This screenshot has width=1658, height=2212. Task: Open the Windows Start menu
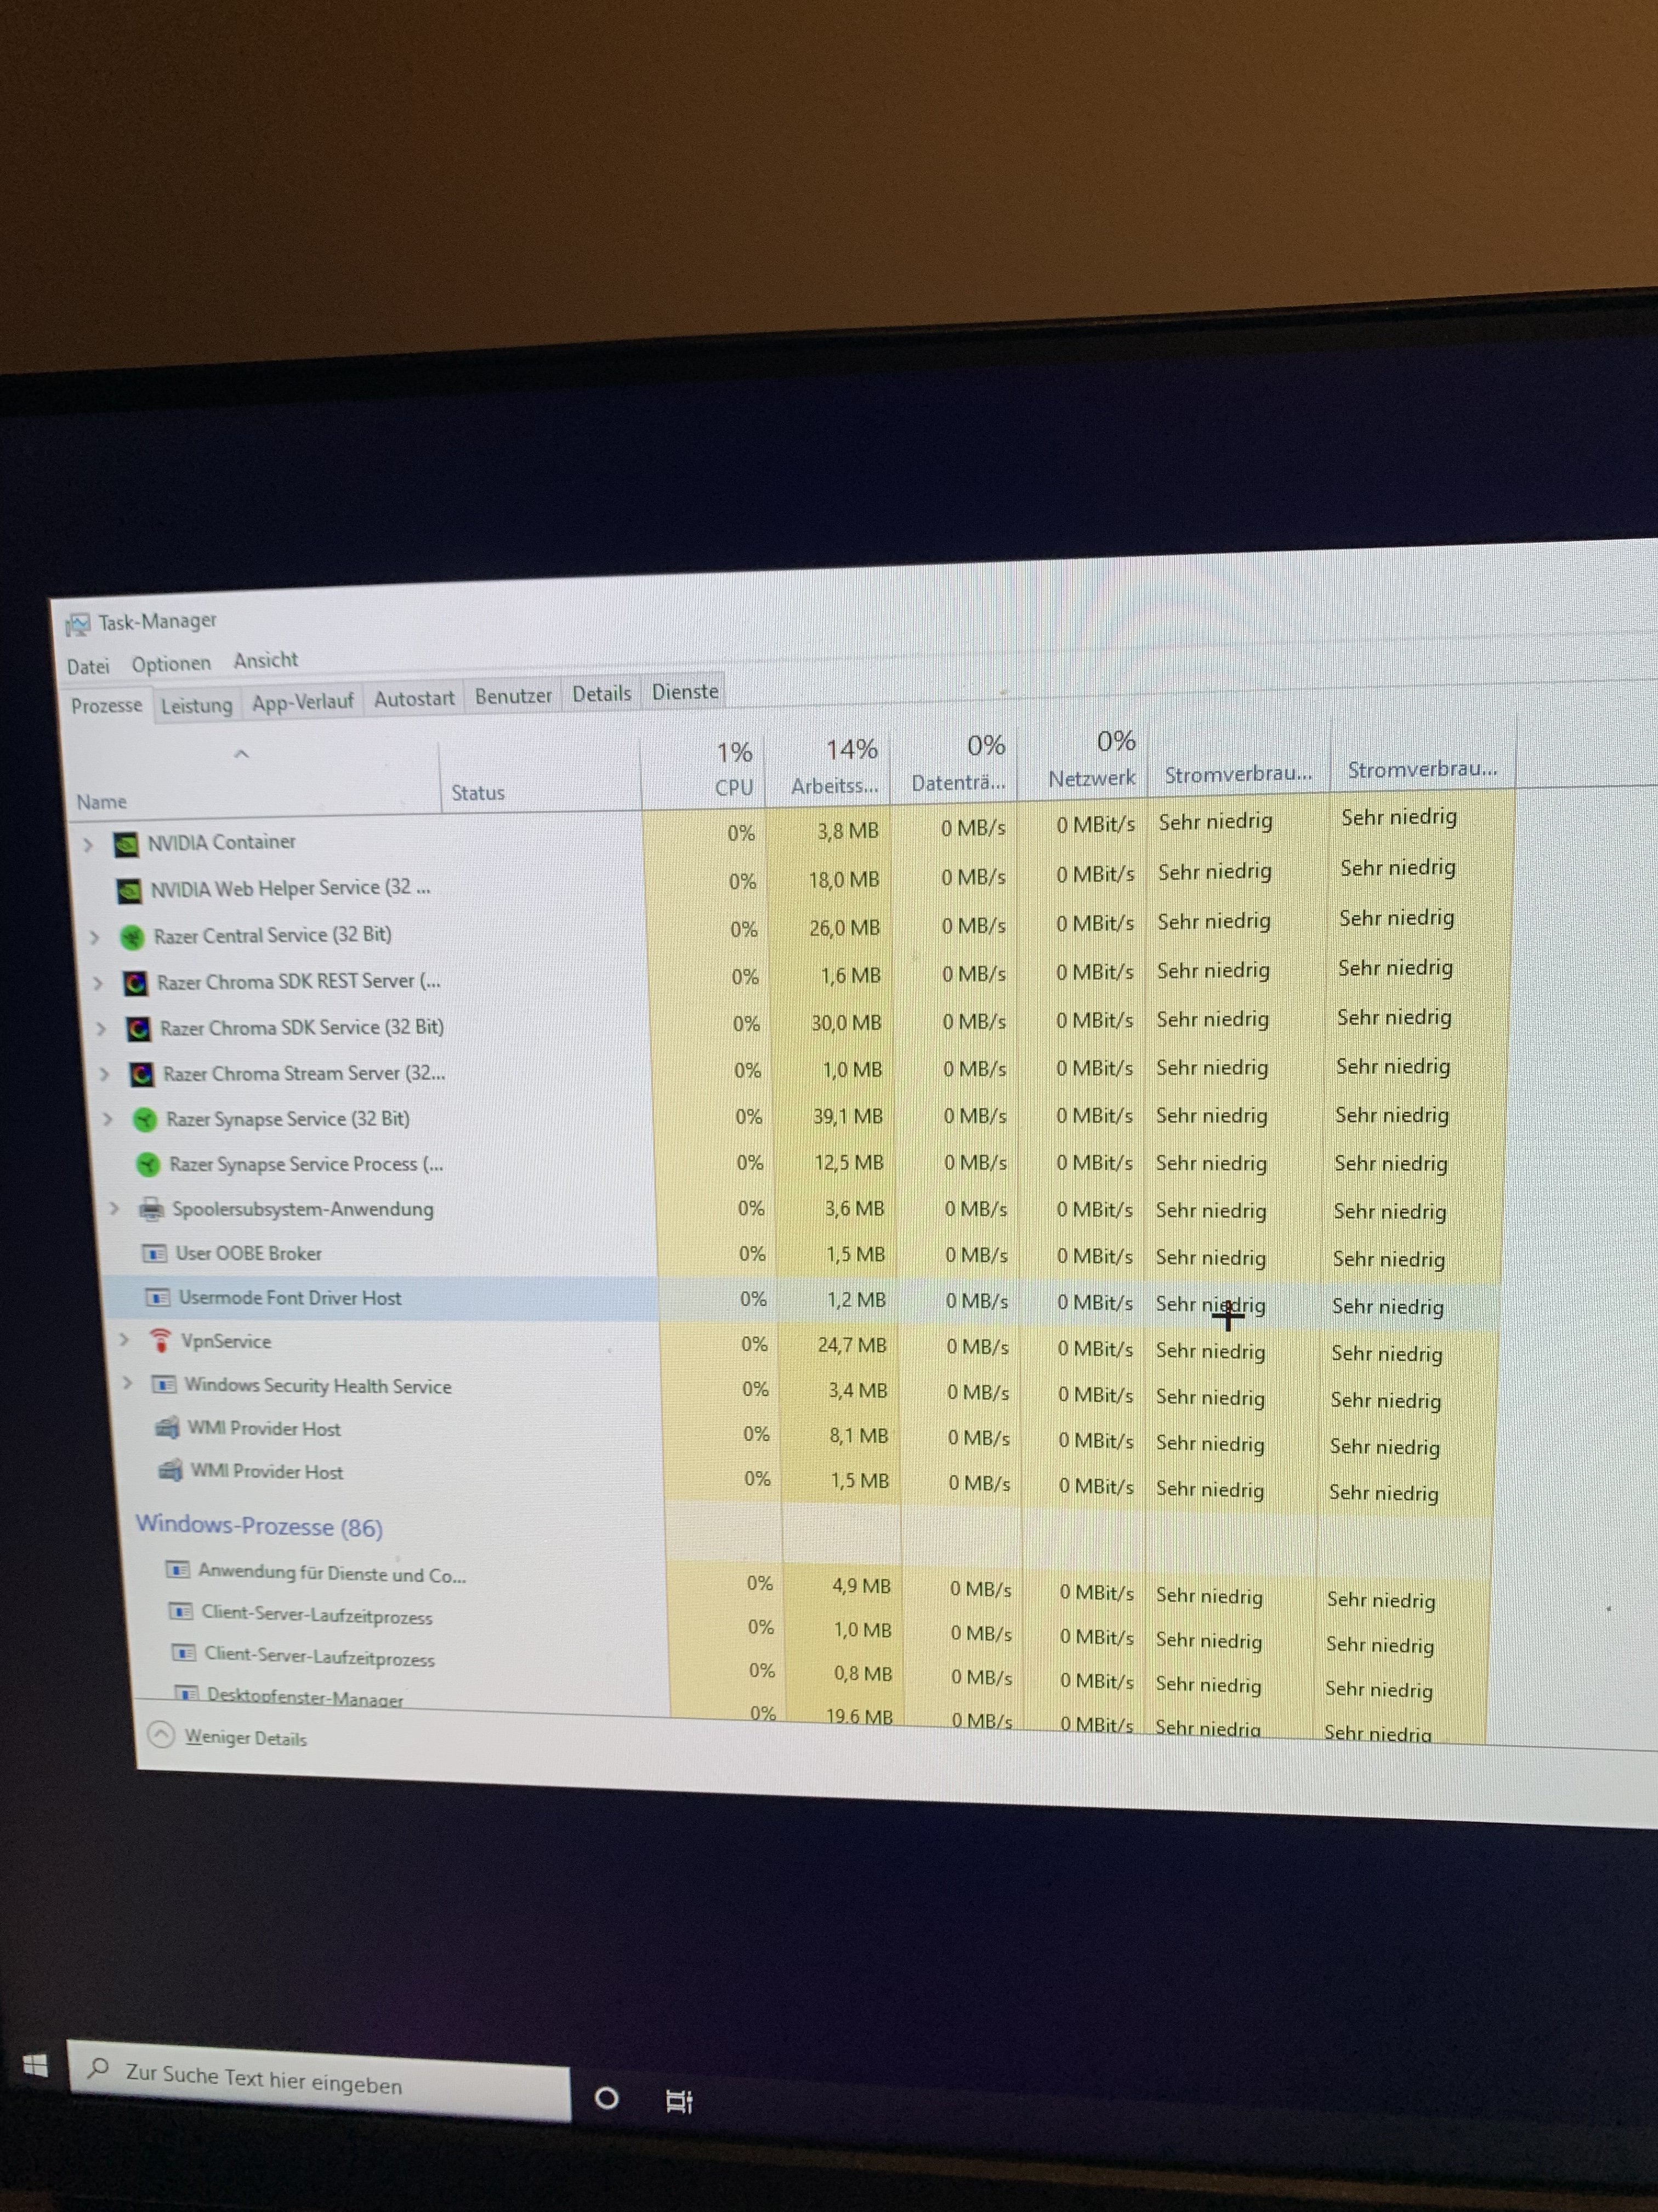click(x=35, y=2066)
